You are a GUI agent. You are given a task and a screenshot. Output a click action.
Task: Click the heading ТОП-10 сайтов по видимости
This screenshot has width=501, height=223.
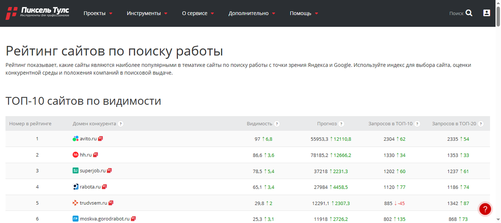point(83,101)
